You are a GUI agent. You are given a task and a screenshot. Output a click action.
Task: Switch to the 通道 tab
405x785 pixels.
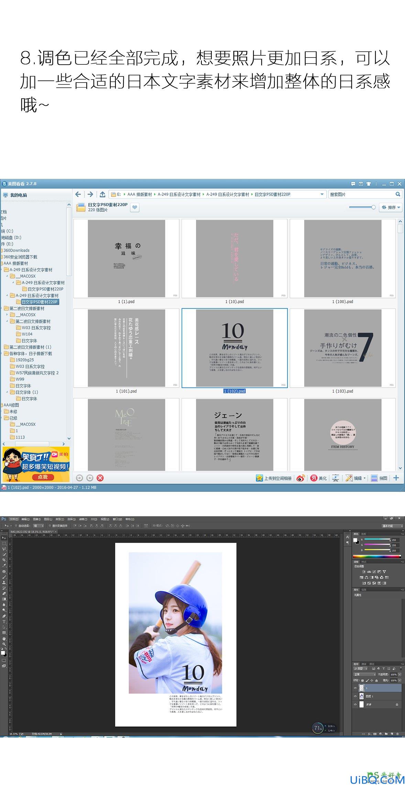pyautogui.click(x=364, y=664)
